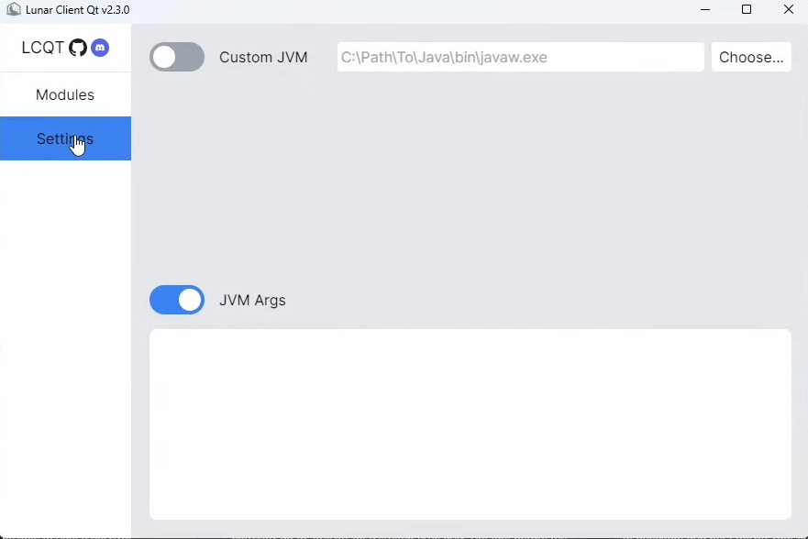
Task: Click the Lunar Client Qt v2.3.0 window title
Action: tap(77, 10)
